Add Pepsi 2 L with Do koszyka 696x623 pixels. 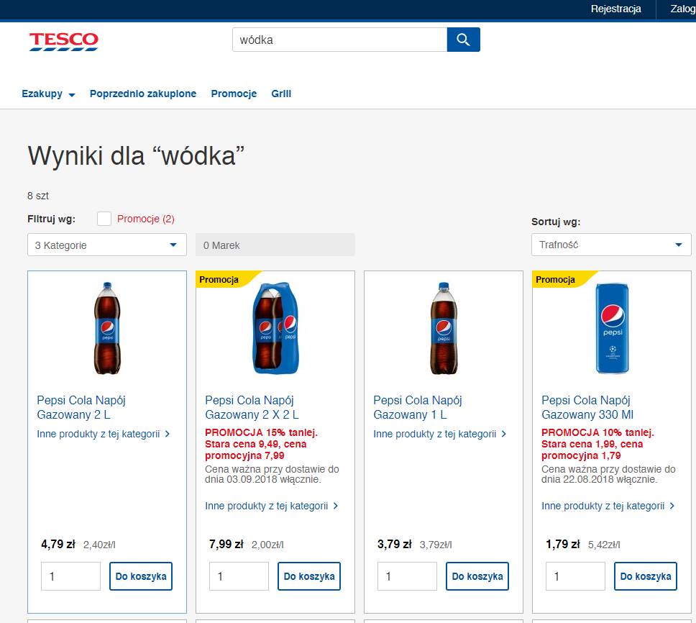click(141, 576)
